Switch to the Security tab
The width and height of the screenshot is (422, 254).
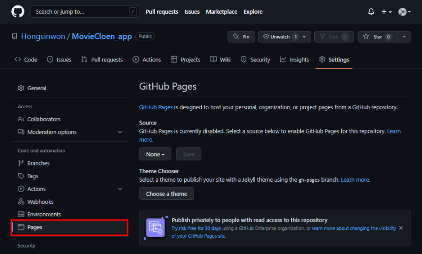click(255, 60)
